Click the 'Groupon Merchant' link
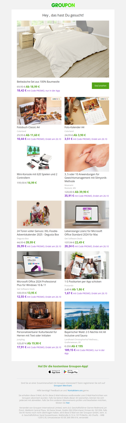 coord(63,386)
